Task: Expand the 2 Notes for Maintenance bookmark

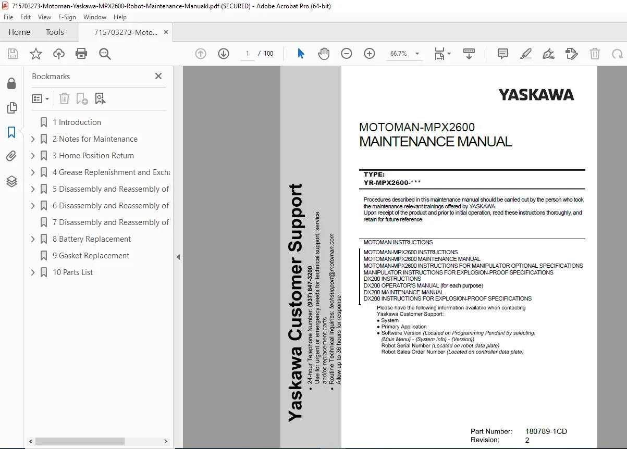Action: coord(33,139)
